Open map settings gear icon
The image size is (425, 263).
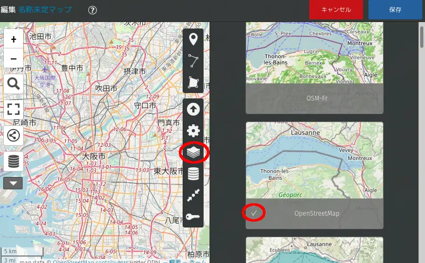coord(193,131)
